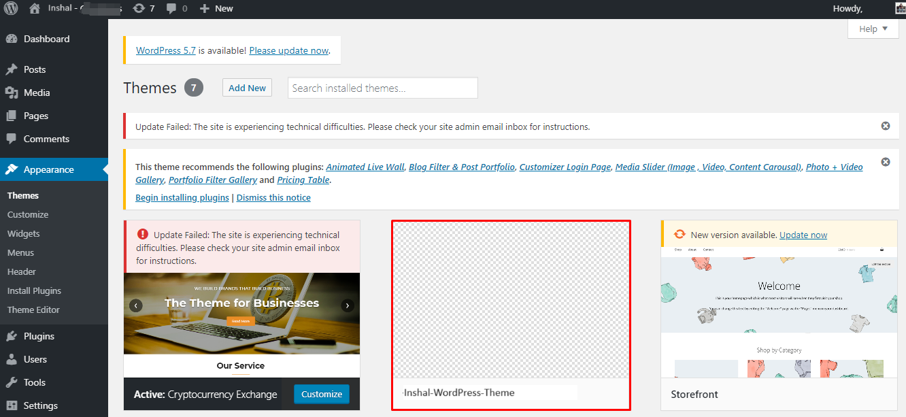Click next slide arrow on theme preview
The height and width of the screenshot is (417, 906).
[x=348, y=305]
